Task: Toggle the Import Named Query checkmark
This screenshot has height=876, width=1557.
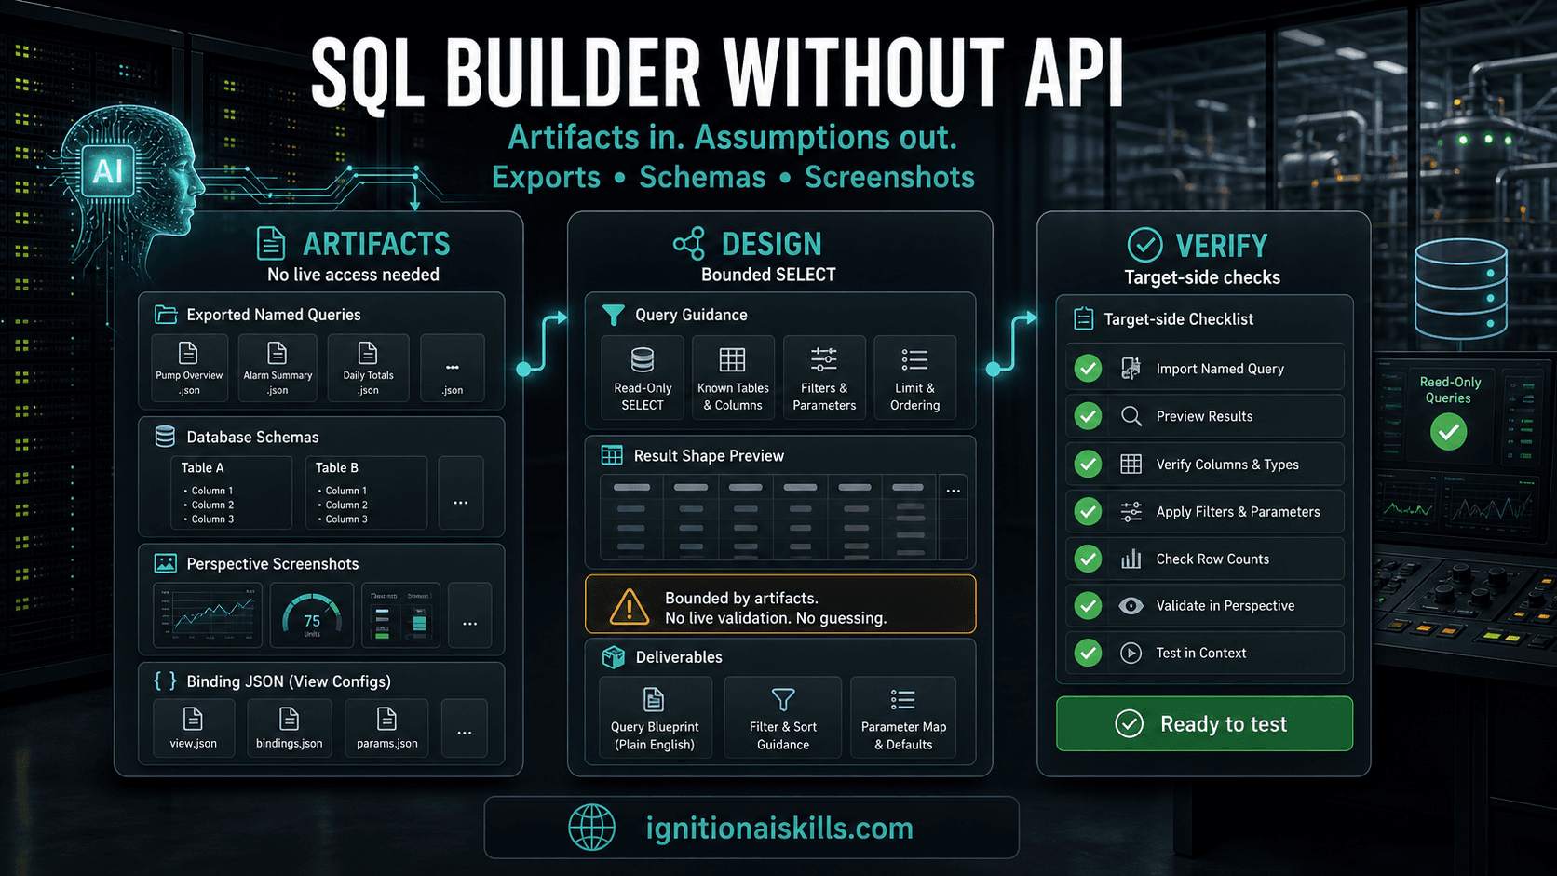Action: pos(1088,369)
